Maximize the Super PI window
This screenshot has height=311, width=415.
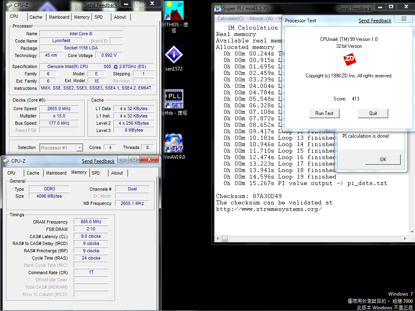[x=391, y=6]
